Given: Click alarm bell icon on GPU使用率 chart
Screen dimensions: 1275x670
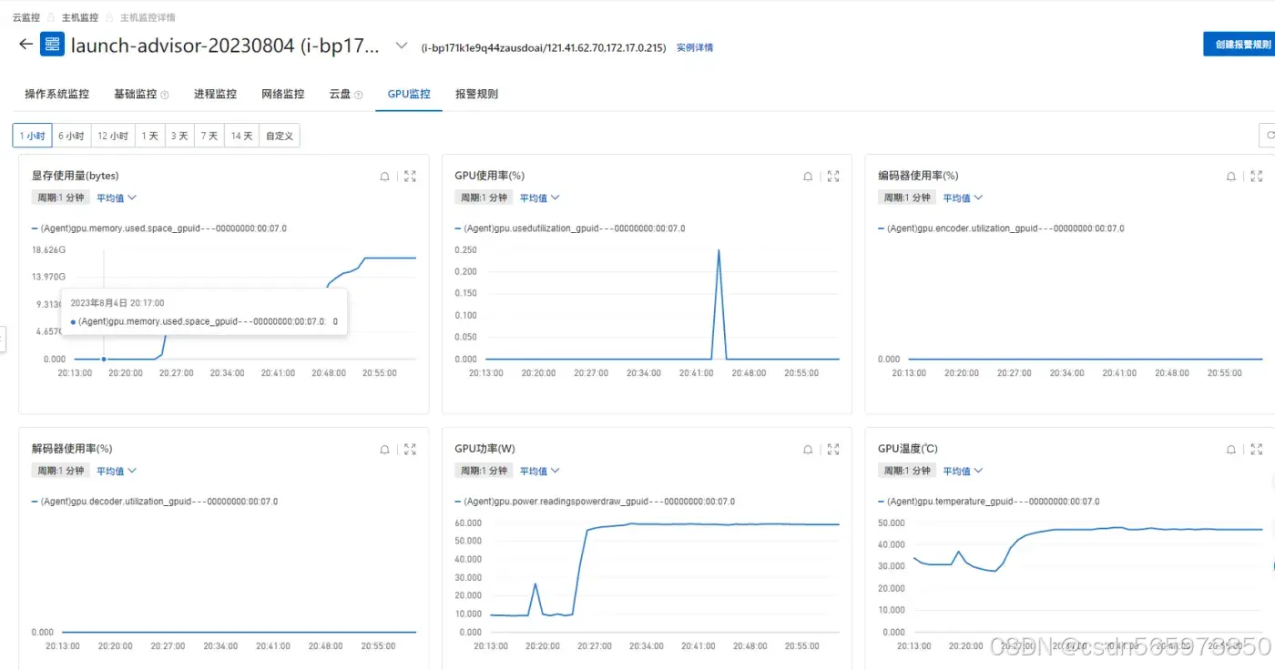Looking at the screenshot, I should click(x=808, y=177).
